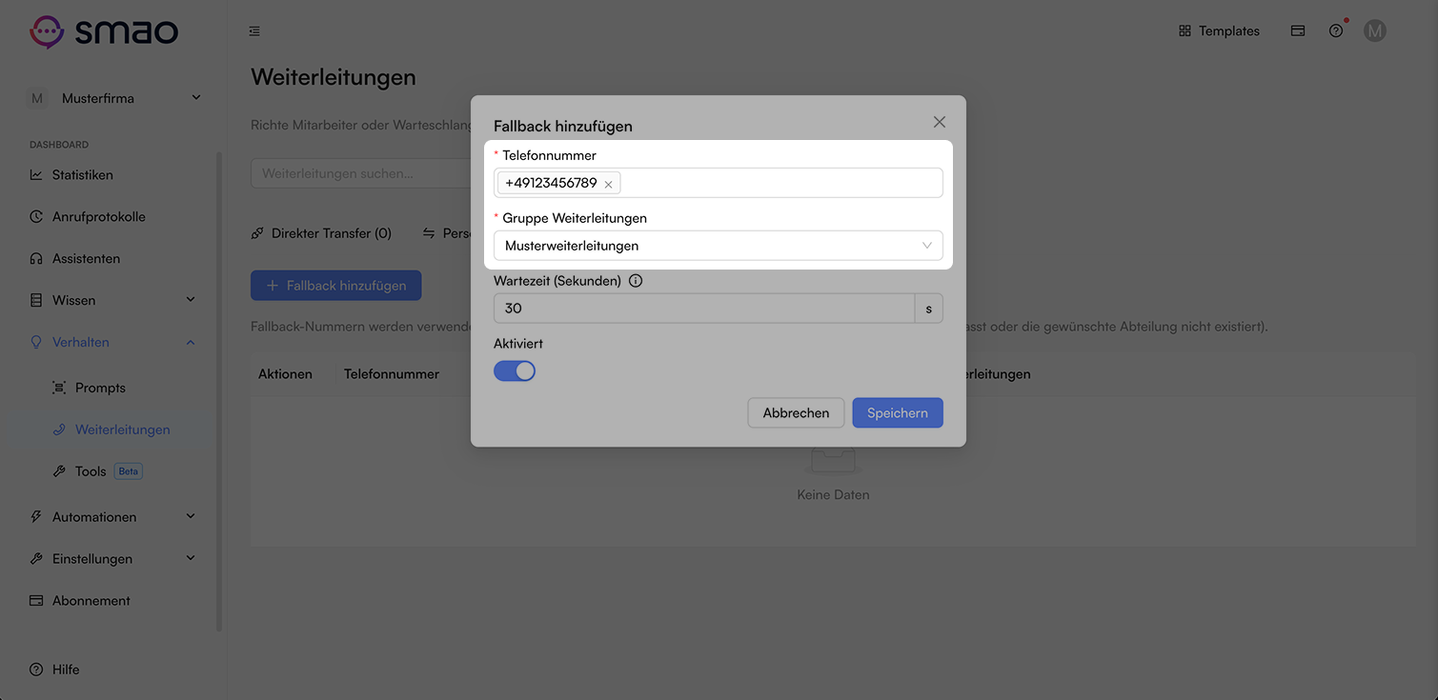Click Prompts scan icon

(59, 388)
